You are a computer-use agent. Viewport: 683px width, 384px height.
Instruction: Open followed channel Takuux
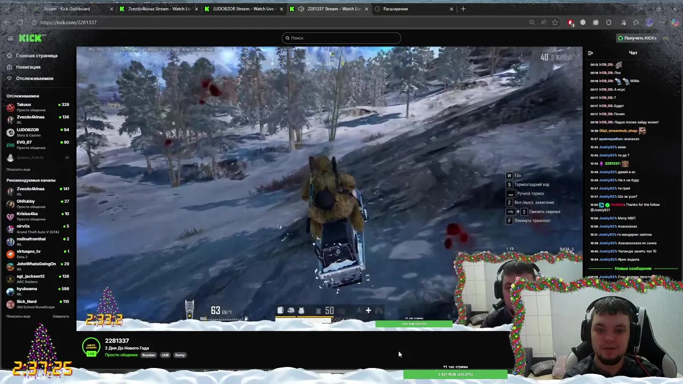[x=37, y=107]
